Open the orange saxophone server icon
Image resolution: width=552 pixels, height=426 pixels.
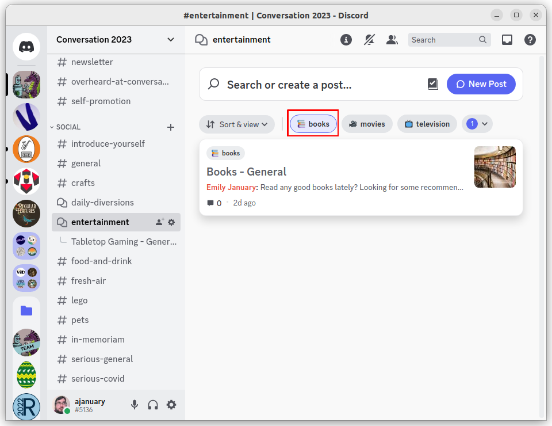(x=26, y=149)
